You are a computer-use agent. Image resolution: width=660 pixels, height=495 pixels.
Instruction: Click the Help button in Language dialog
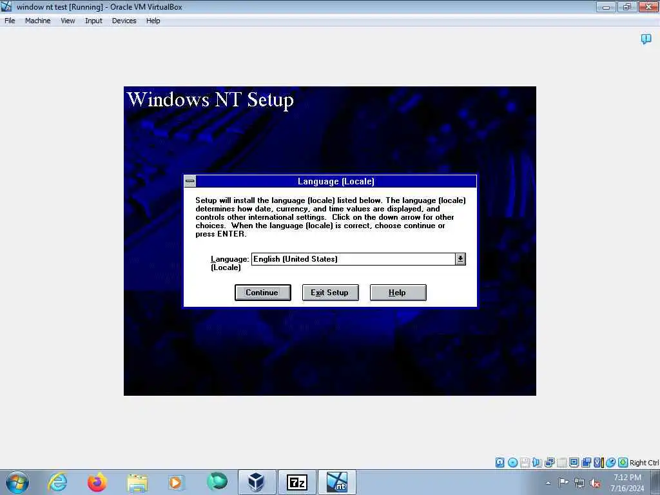click(x=398, y=293)
